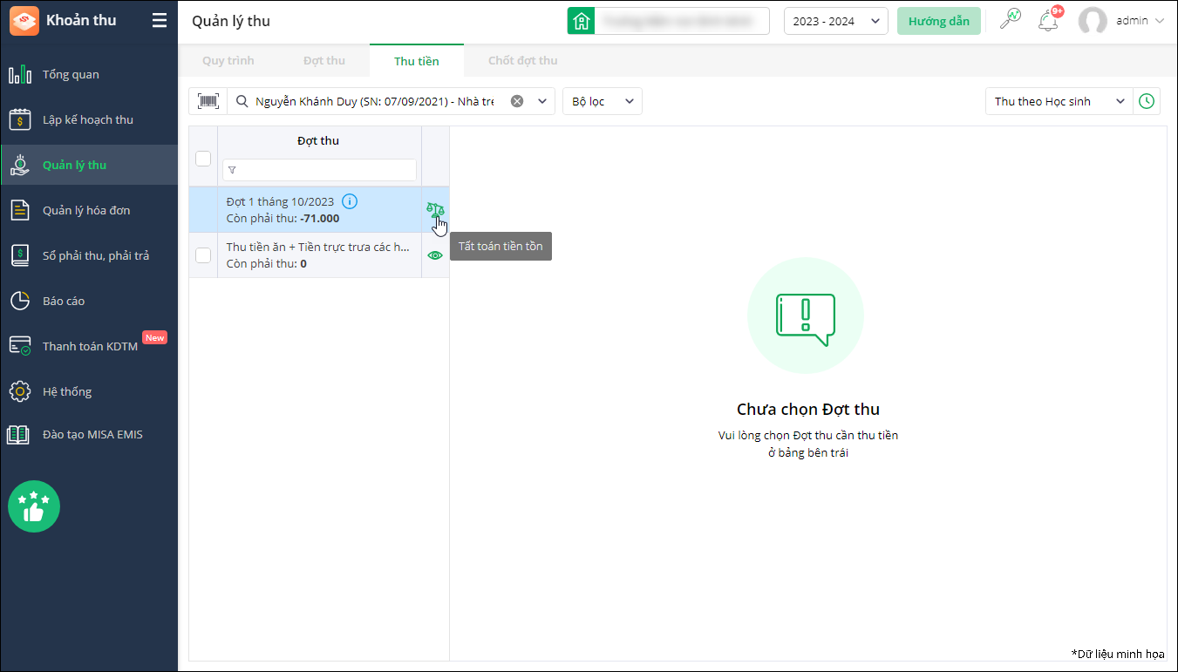Click the 9+ notification badge

[x=1057, y=11]
